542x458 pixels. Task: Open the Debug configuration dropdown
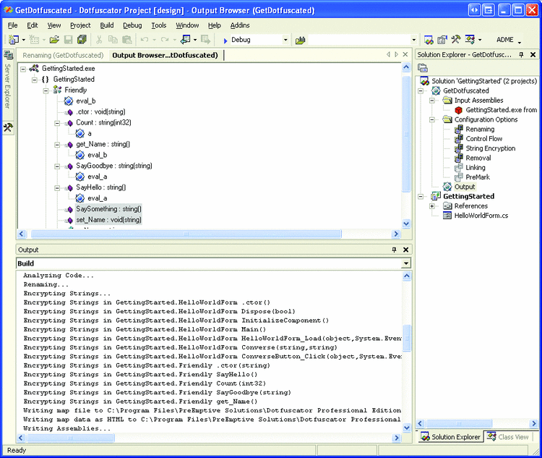point(285,40)
